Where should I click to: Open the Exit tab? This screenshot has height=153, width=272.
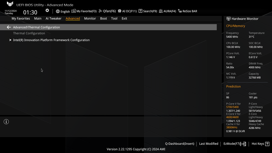pyautogui.click(x=124, y=18)
